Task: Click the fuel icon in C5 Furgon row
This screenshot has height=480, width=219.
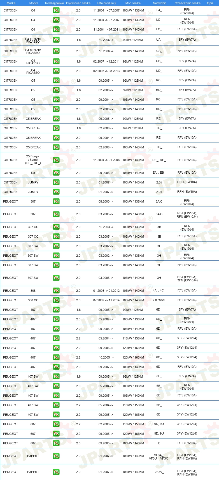Action: point(56,160)
